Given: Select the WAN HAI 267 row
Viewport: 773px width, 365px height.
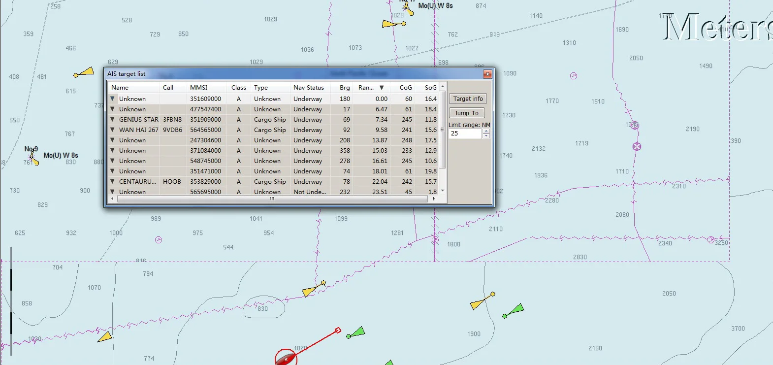Looking at the screenshot, I should click(274, 130).
